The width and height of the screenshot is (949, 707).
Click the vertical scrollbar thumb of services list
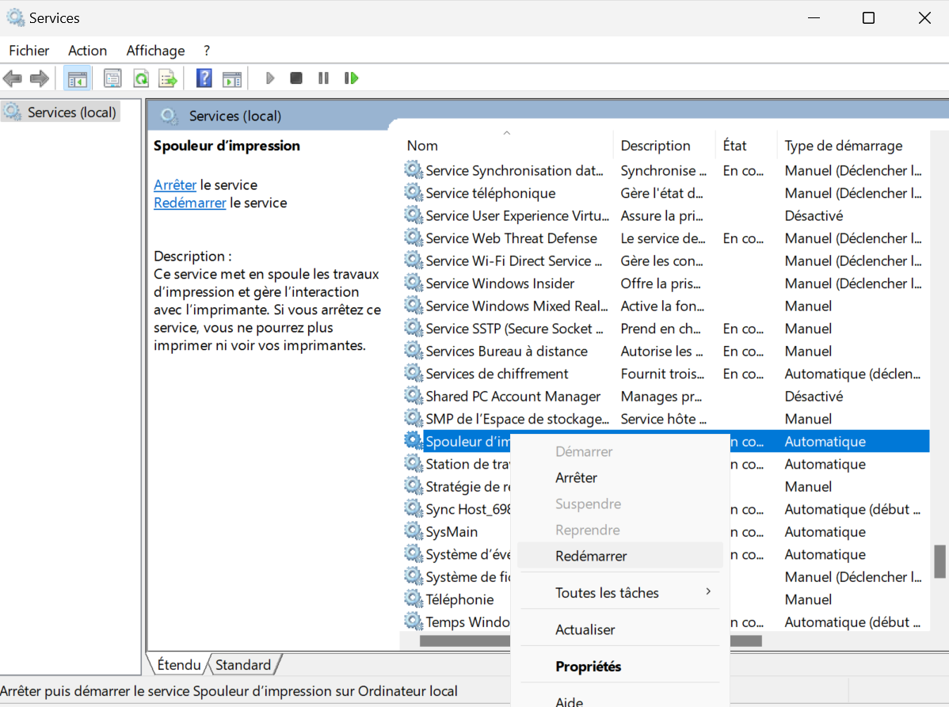pos(939,562)
